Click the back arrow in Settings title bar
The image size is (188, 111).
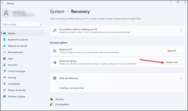pyautogui.click(x=2, y=4)
